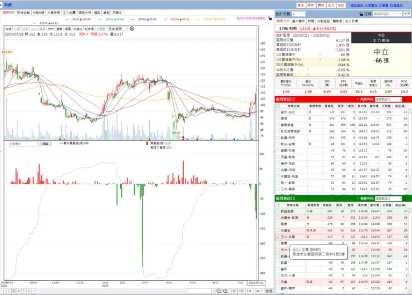
Task: Click the 個股資訊 link at top right
Action: point(357,5)
